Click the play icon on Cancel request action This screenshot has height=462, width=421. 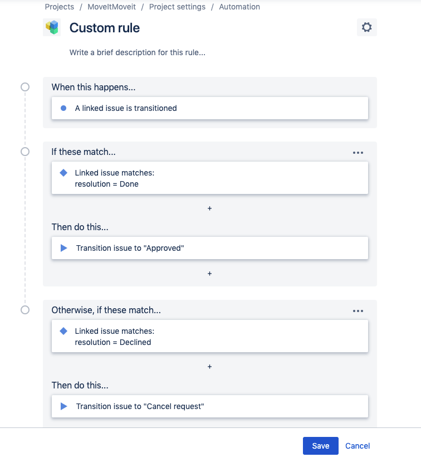[63, 406]
